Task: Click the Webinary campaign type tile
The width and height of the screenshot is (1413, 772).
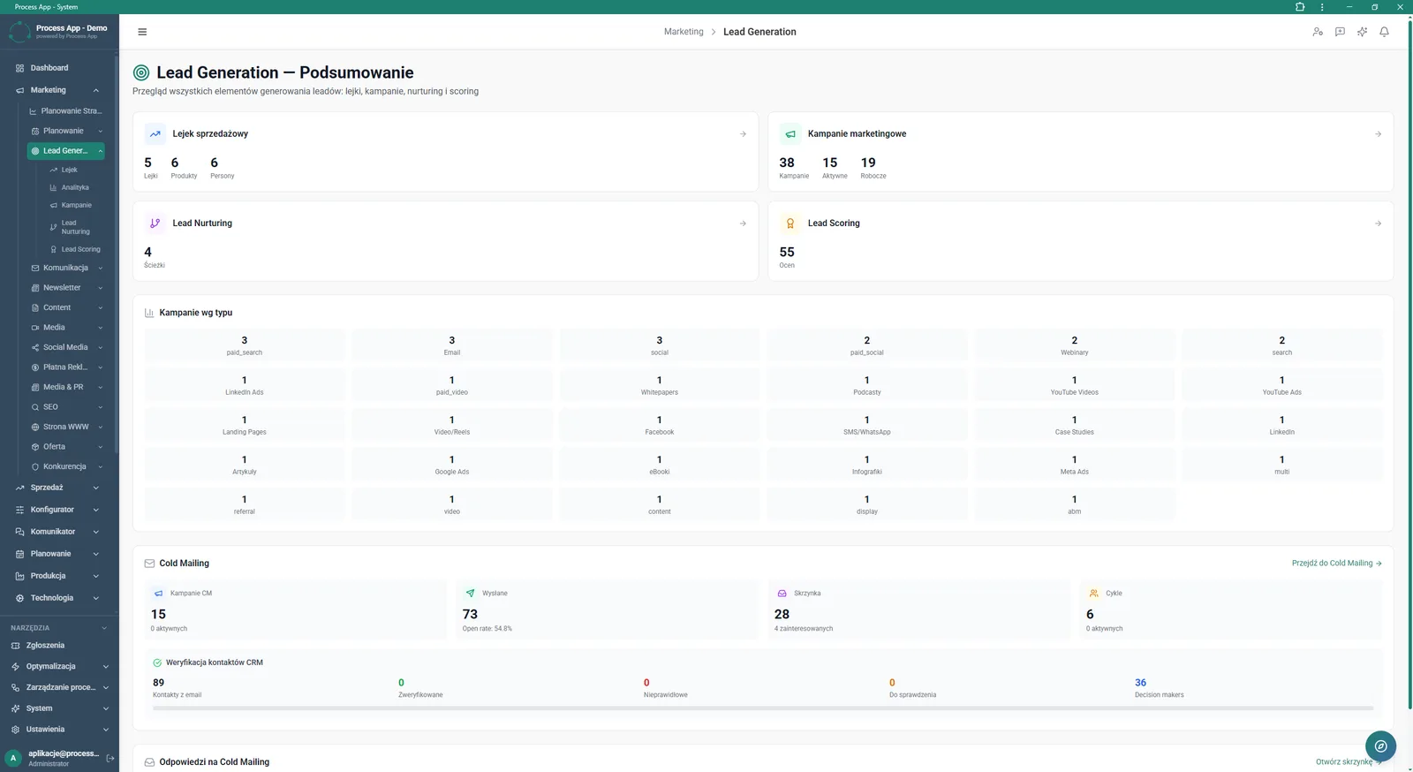Action: (x=1075, y=345)
